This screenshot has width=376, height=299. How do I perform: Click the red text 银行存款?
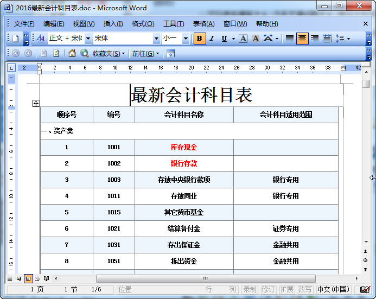[184, 163]
